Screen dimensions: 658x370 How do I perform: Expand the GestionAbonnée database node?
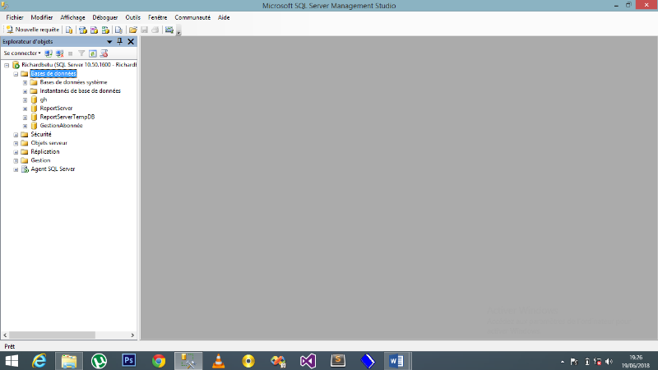coord(25,126)
